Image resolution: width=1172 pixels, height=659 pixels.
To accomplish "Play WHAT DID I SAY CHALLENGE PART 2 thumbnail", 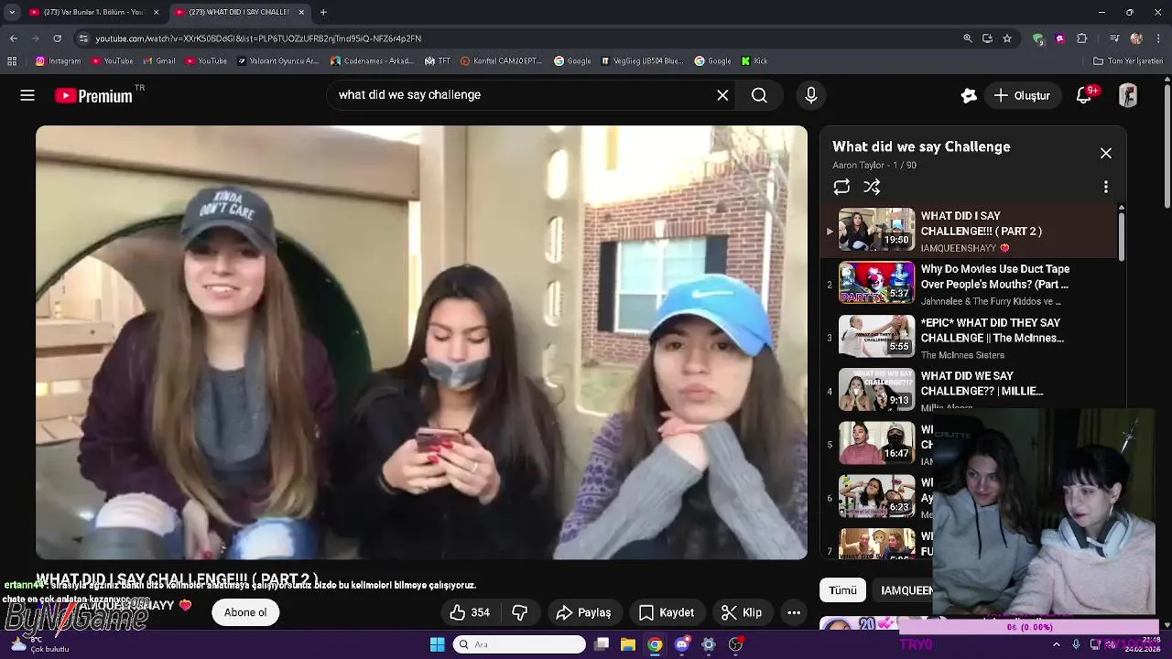I will (876, 230).
